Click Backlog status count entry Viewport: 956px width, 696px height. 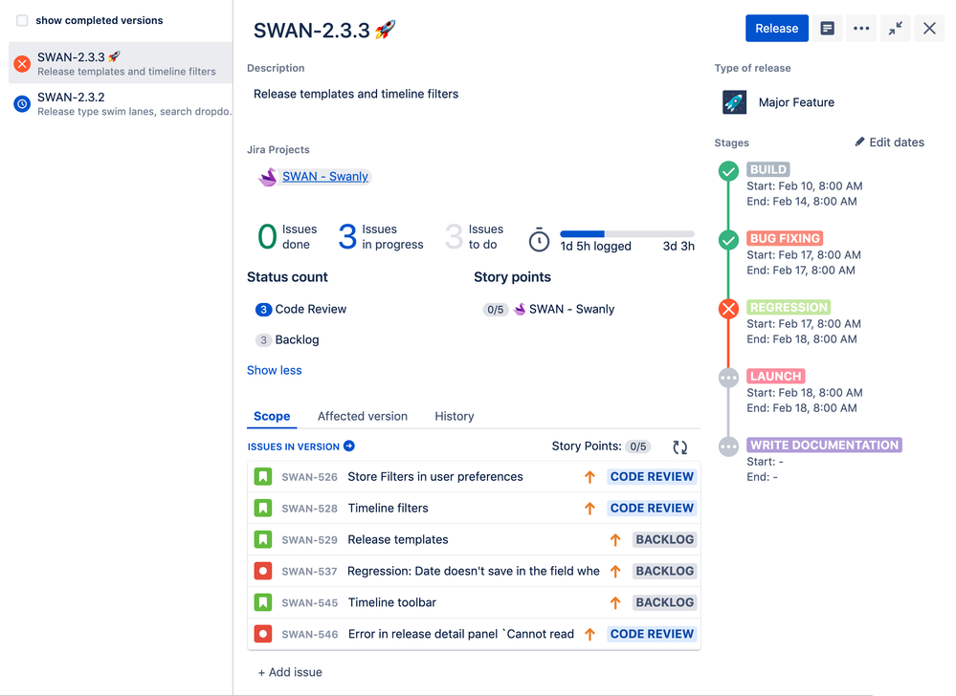tap(287, 339)
